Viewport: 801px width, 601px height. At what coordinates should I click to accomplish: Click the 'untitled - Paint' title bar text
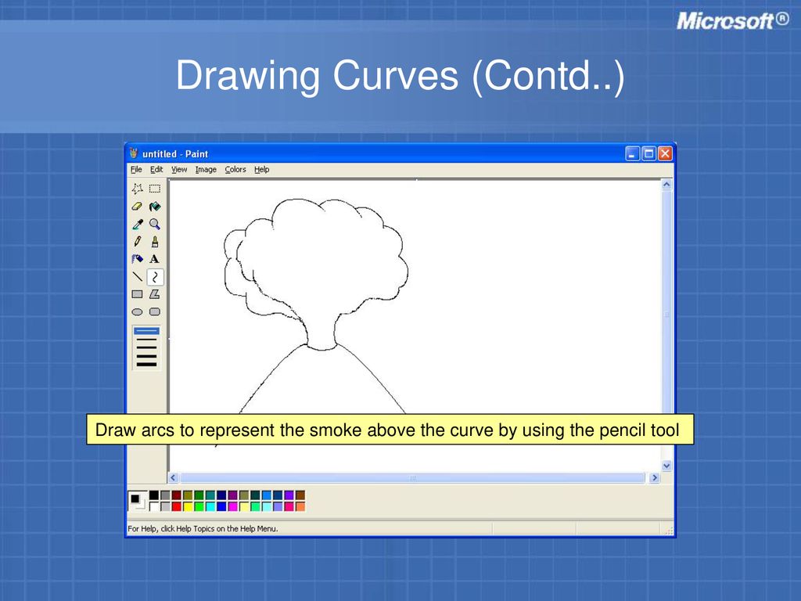coord(175,154)
